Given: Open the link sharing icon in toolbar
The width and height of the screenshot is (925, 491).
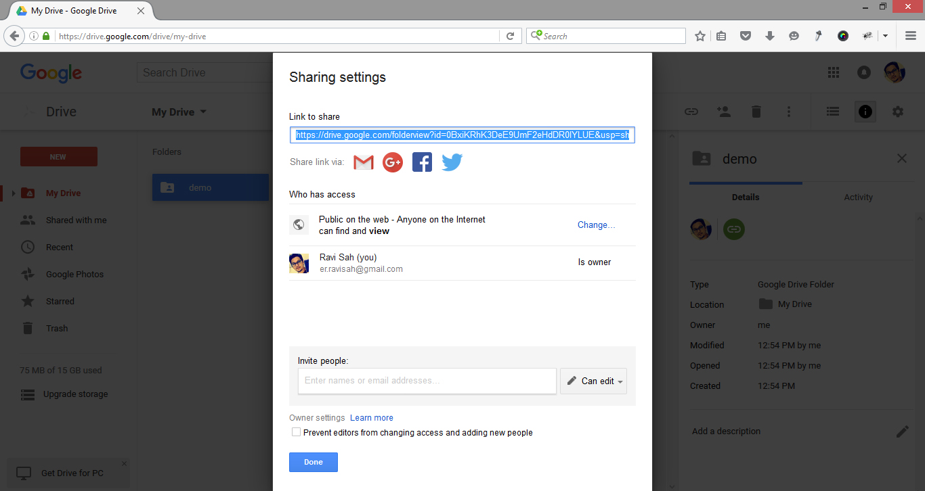Looking at the screenshot, I should coord(691,111).
